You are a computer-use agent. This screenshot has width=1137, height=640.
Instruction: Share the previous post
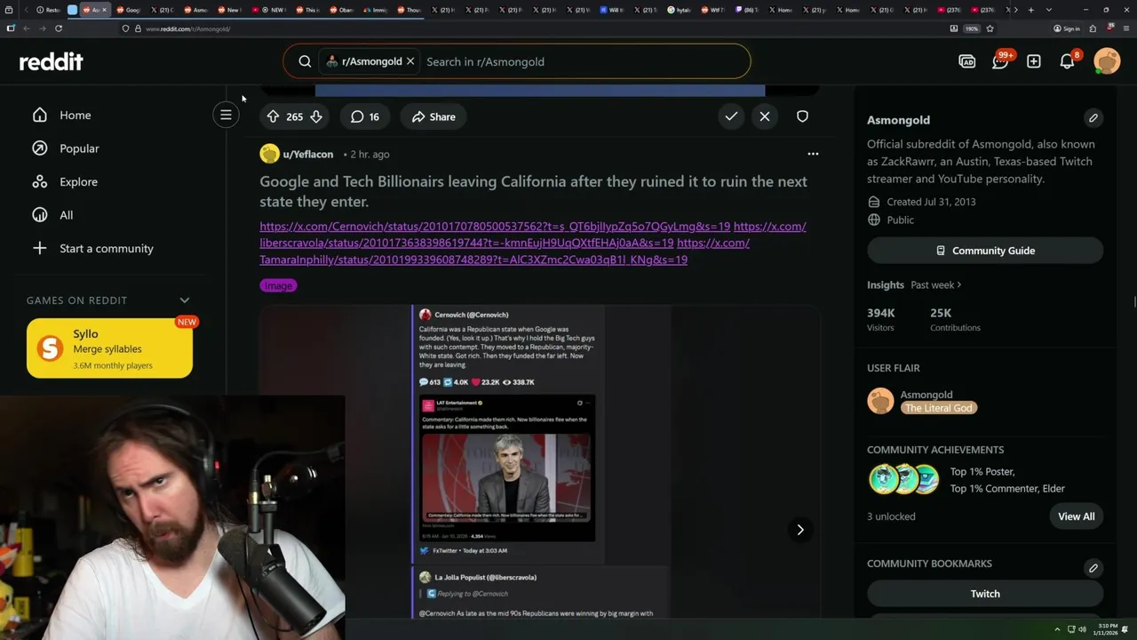pos(433,116)
